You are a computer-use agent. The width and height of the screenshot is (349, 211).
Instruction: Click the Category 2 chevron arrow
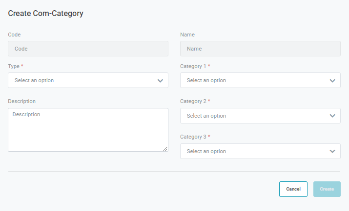tap(332, 116)
